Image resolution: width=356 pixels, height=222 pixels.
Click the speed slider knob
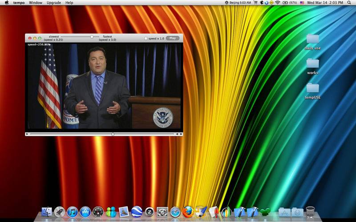(x=92, y=37)
